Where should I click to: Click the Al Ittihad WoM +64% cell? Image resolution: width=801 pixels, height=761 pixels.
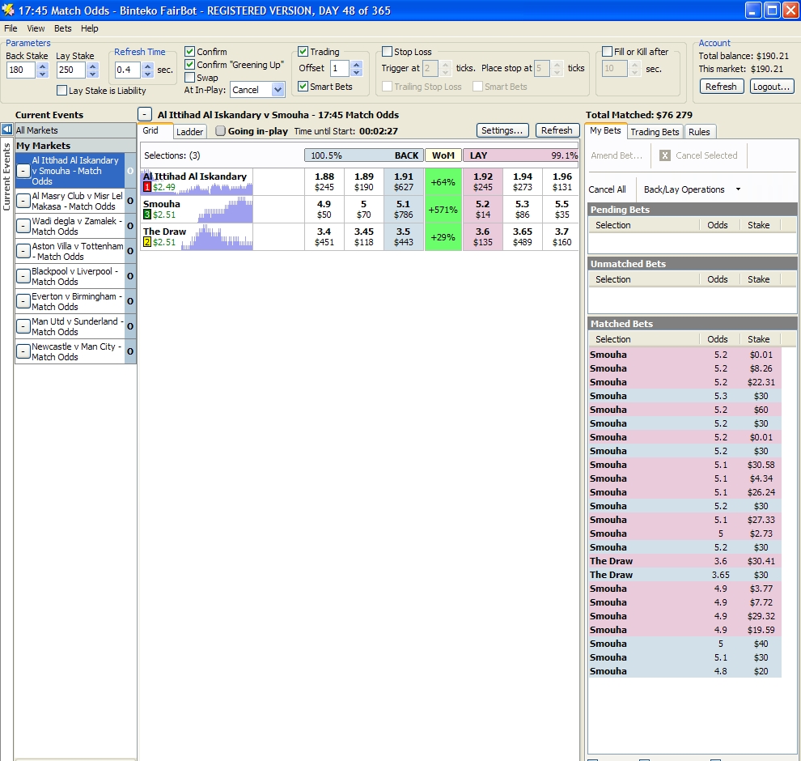pos(443,182)
